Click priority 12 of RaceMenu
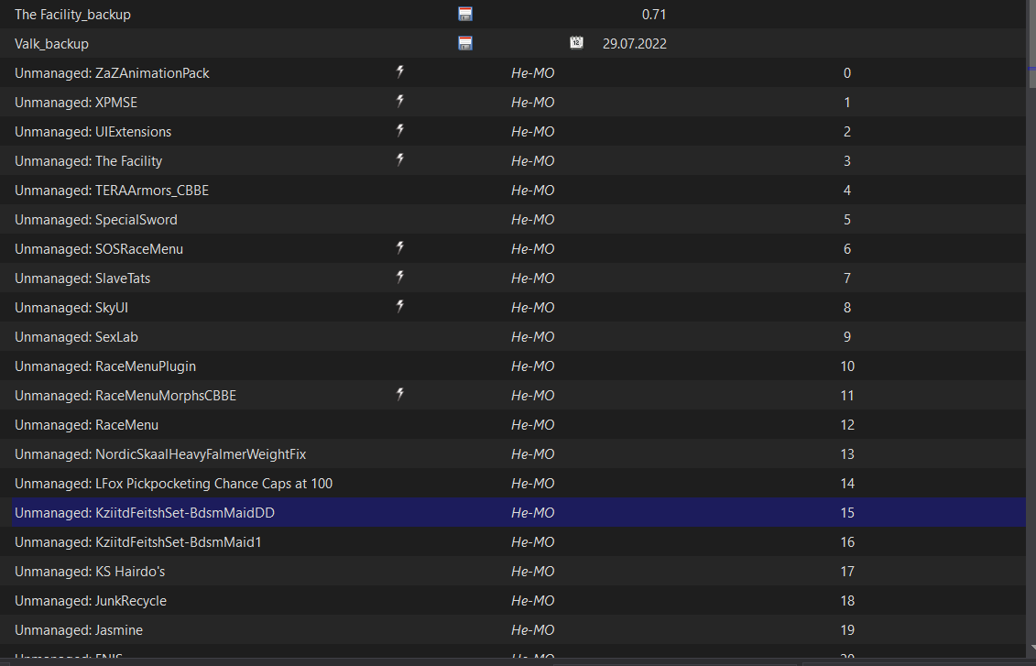Image resolution: width=1036 pixels, height=666 pixels. [x=847, y=425]
